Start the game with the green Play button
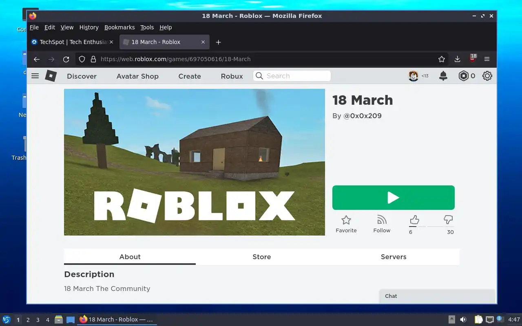The width and height of the screenshot is (522, 326). click(x=394, y=198)
